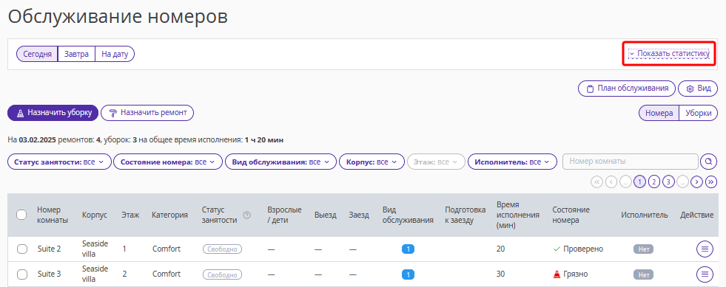Open the action menu icon for Suite 2

(x=705, y=249)
